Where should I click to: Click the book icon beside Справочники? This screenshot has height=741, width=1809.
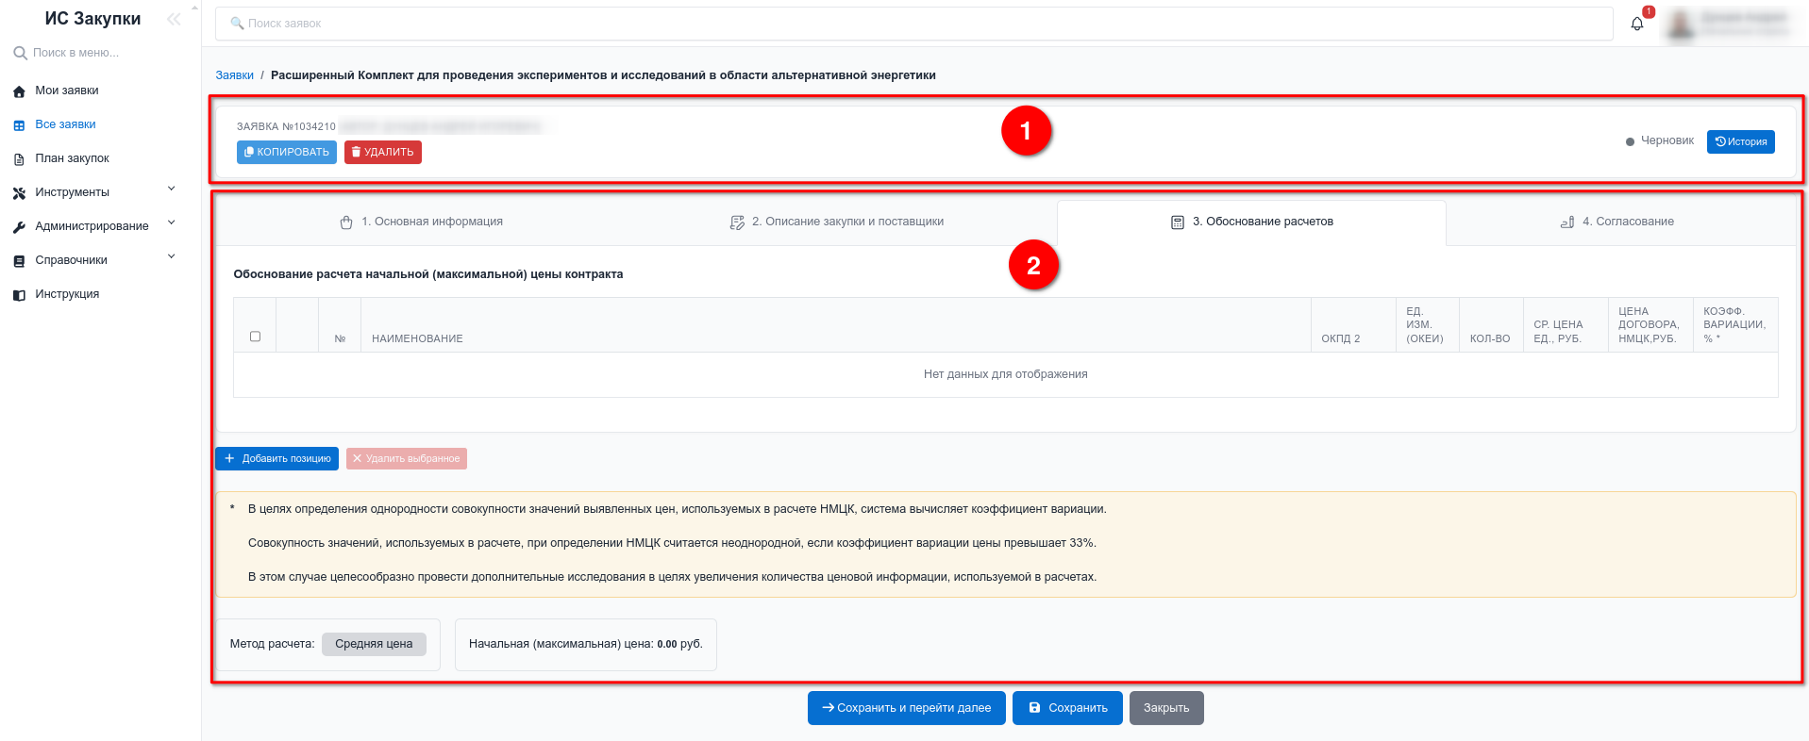[x=19, y=261]
